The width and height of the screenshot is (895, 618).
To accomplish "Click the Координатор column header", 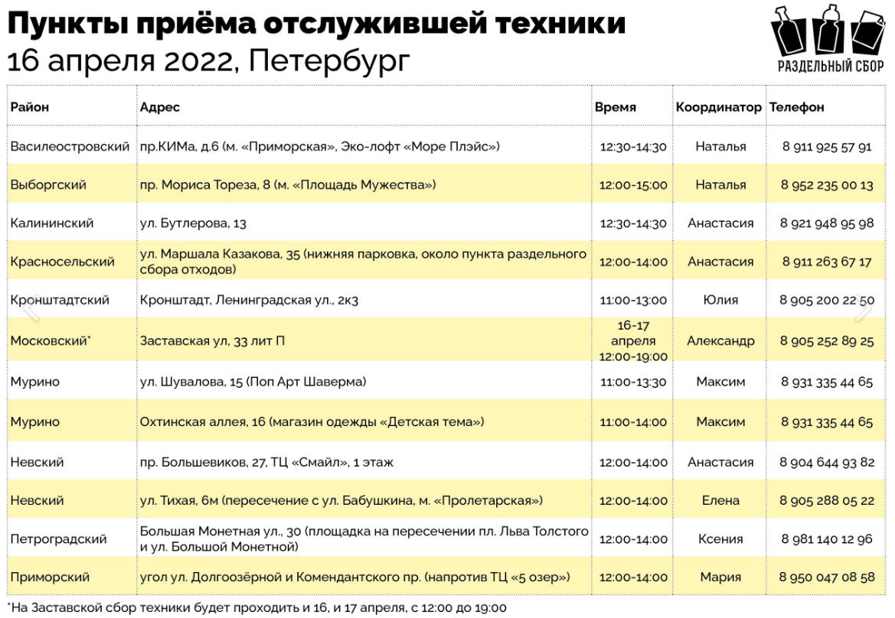I will click(x=719, y=107).
